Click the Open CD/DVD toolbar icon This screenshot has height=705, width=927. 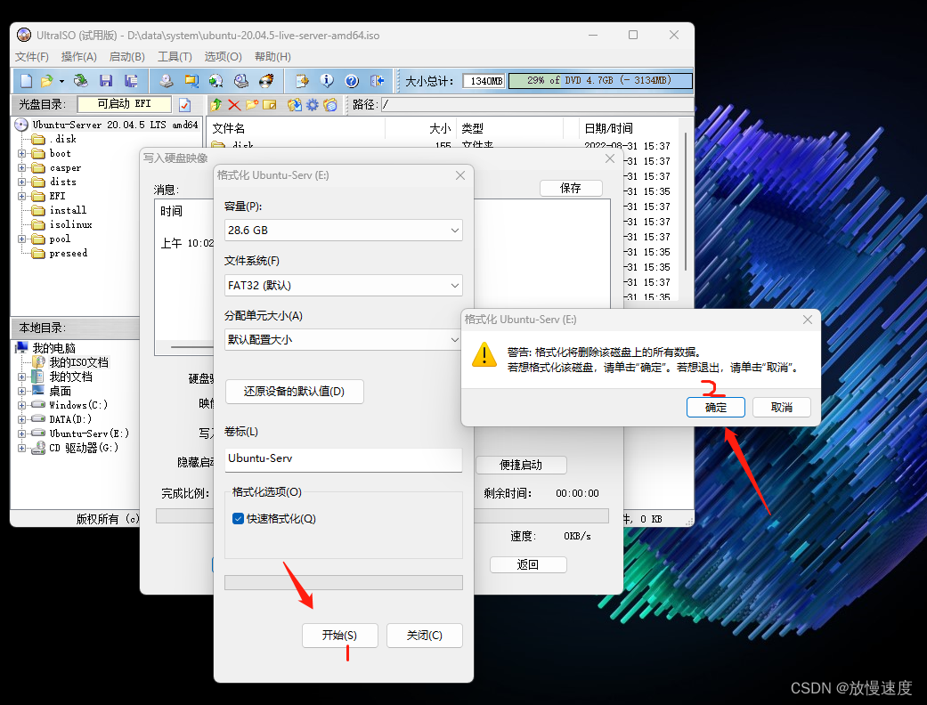coord(80,81)
